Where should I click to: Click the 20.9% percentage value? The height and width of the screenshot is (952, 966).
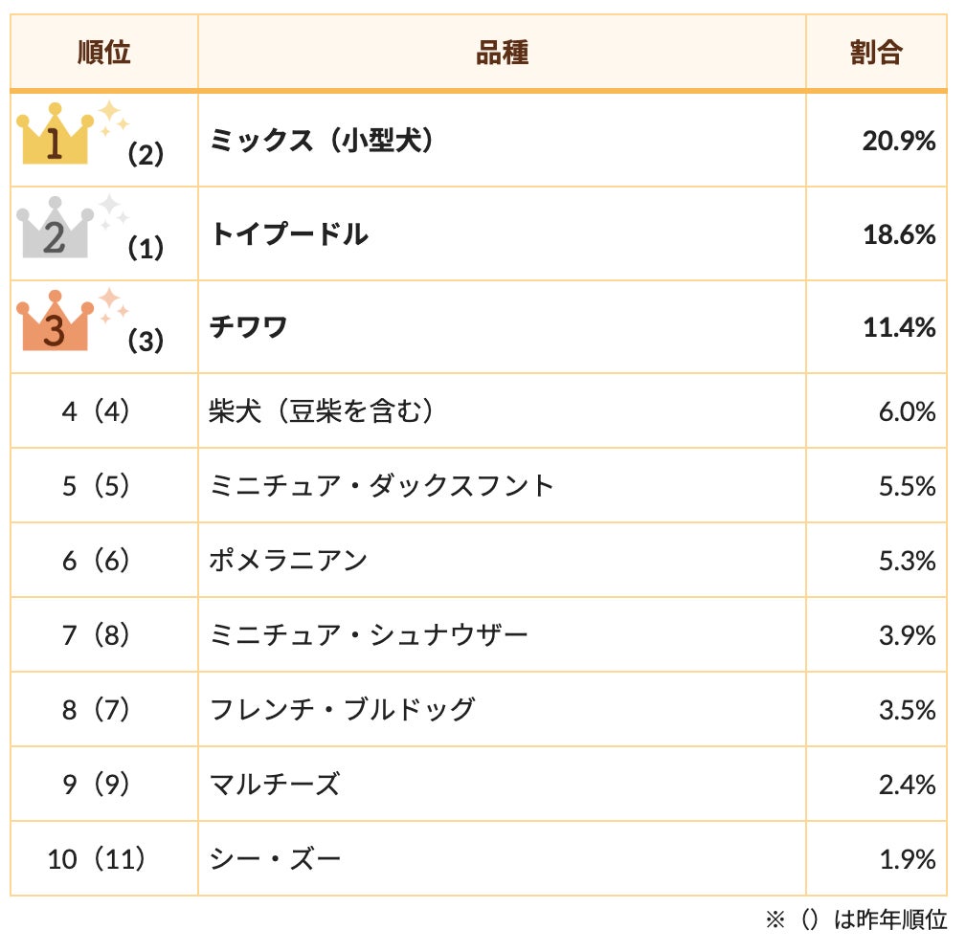(898, 142)
